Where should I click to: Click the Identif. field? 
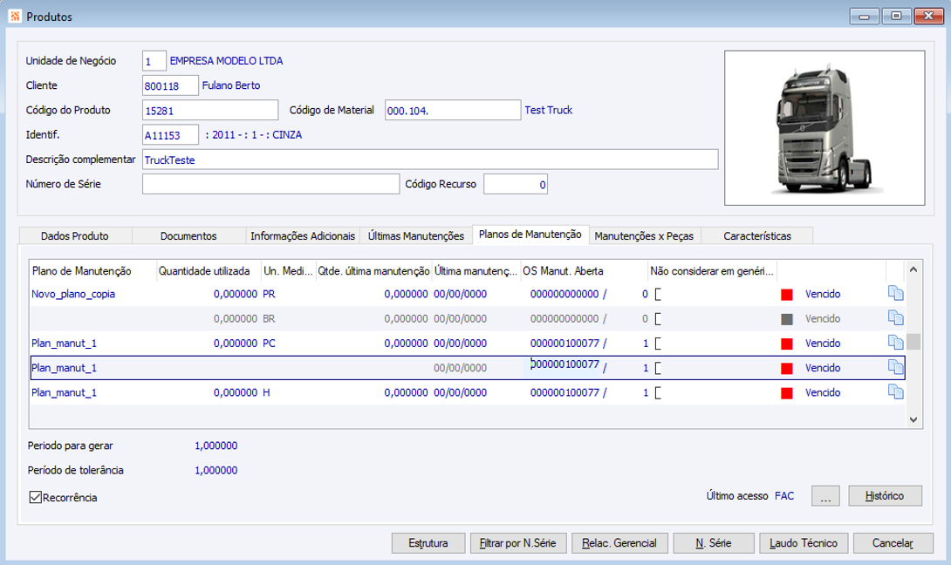pos(170,134)
